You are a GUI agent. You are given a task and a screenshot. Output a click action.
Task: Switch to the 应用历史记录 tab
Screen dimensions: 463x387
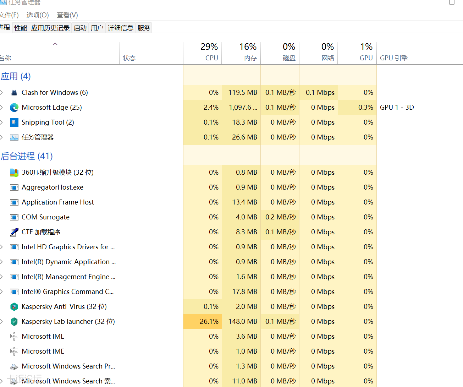[50, 28]
